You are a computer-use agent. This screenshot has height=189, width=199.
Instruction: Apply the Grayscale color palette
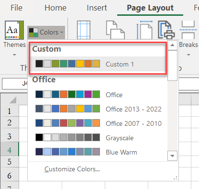pyautogui.click(x=98, y=138)
